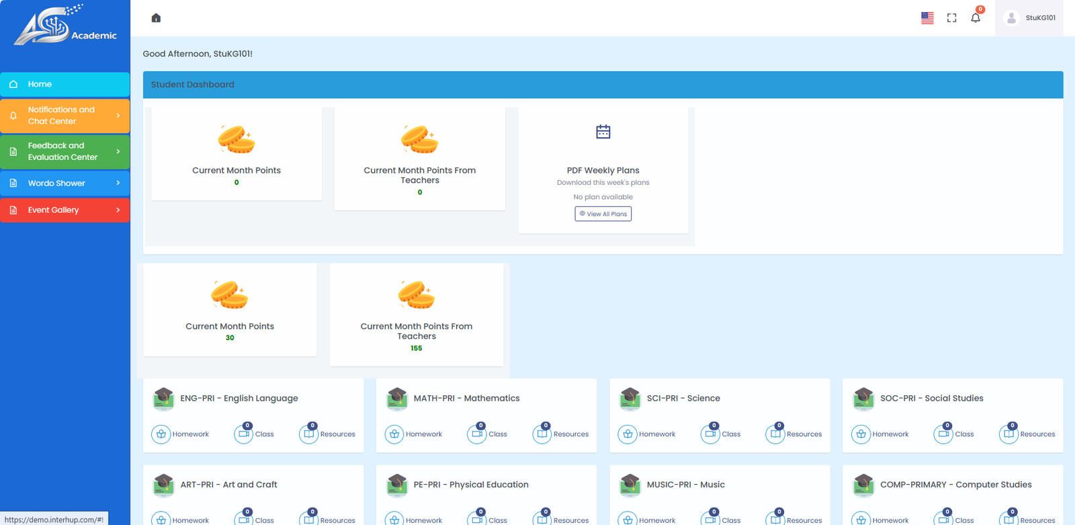
Task: Open Social Studies Class icon
Action: tap(943, 434)
